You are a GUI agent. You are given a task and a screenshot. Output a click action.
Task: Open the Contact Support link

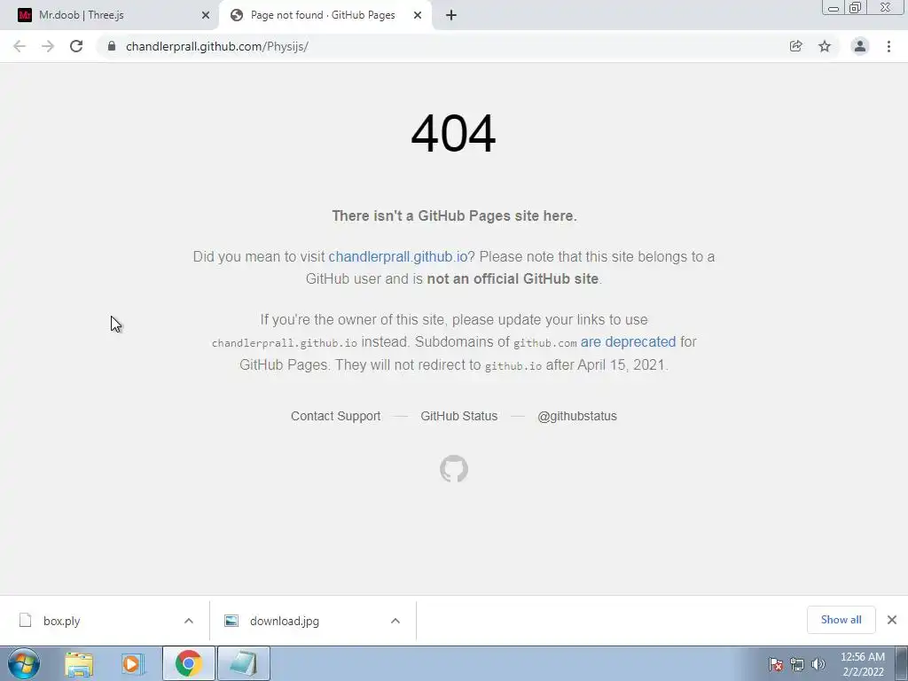(336, 416)
